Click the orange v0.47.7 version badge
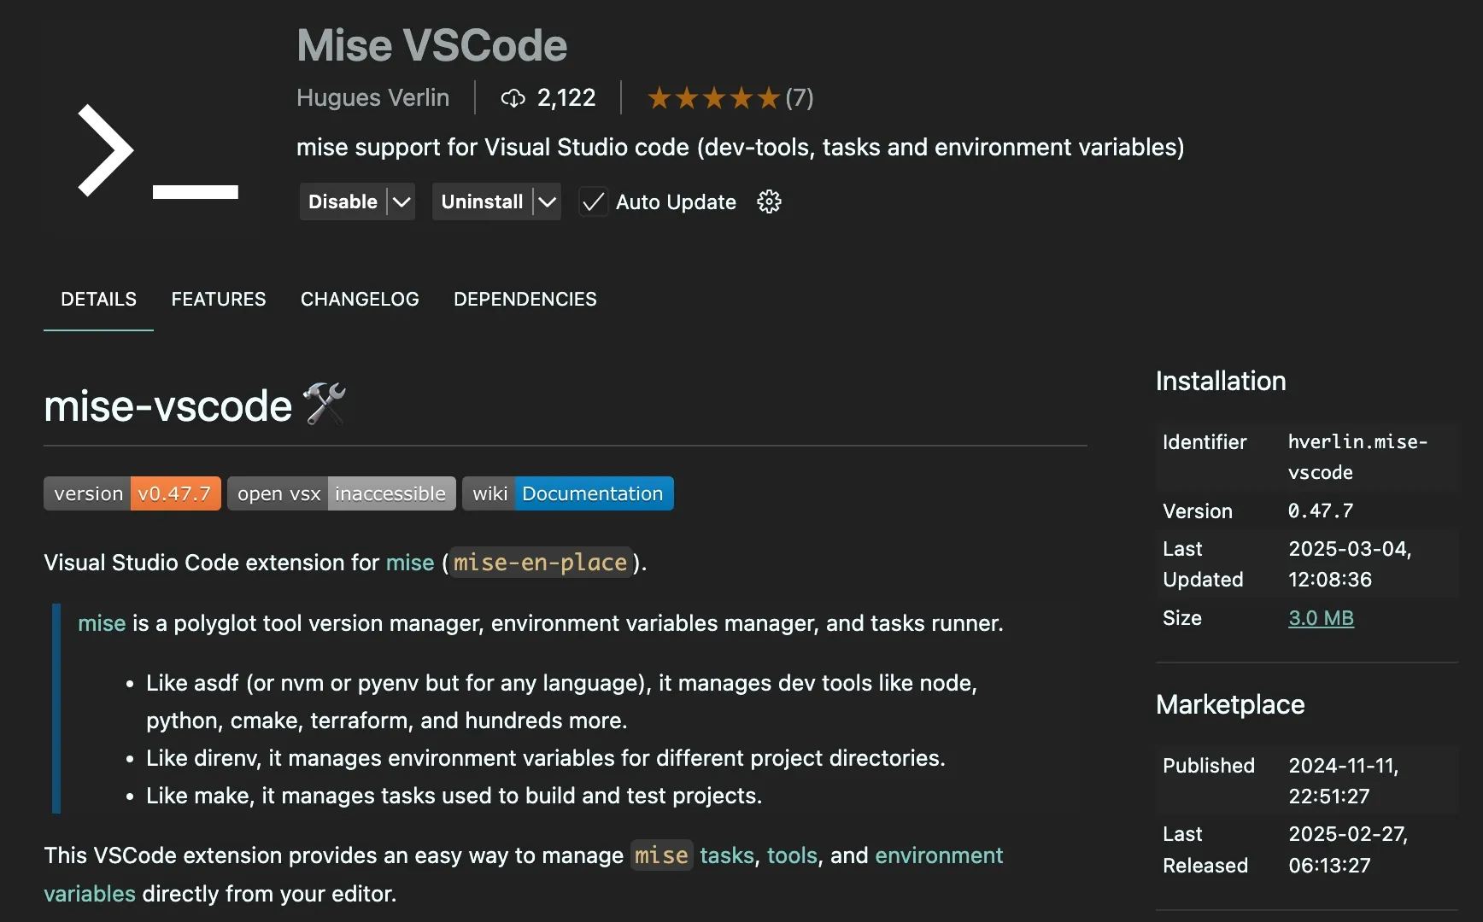 tap(174, 493)
